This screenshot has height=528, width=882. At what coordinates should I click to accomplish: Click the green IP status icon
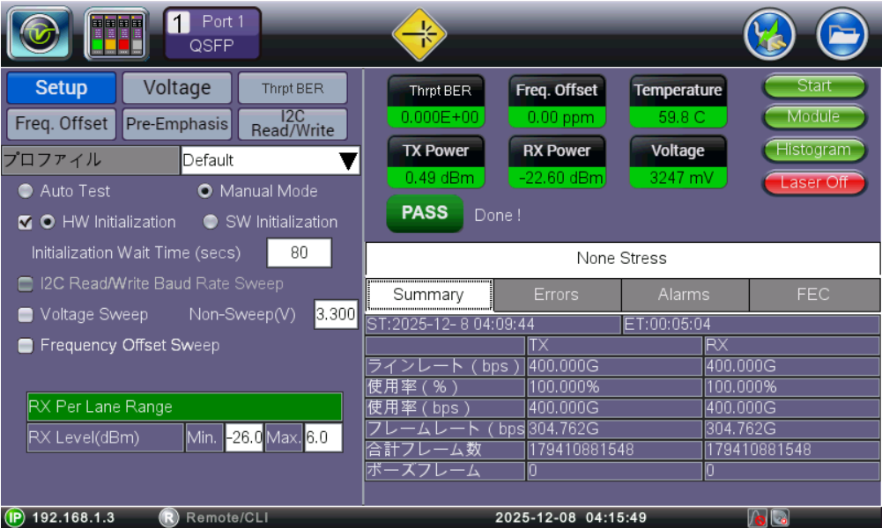coord(15,517)
